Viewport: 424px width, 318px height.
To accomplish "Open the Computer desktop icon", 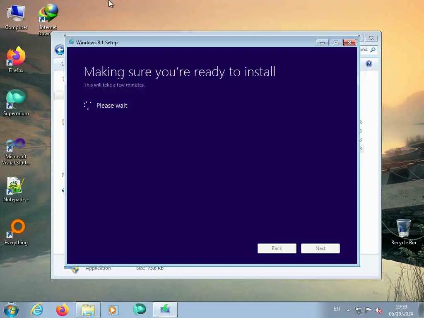I will point(16,17).
